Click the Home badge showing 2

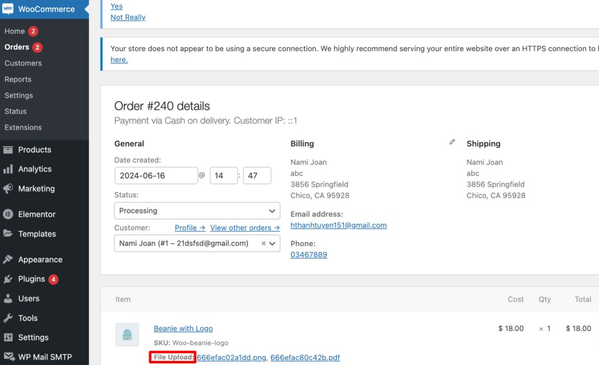33,32
